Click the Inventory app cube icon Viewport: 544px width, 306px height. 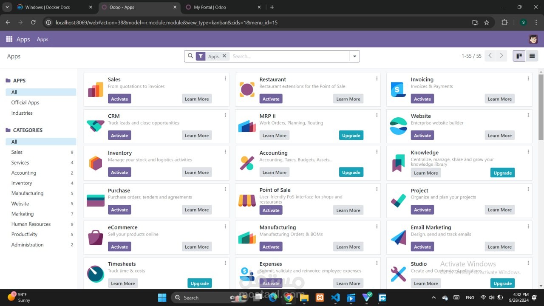click(x=96, y=163)
